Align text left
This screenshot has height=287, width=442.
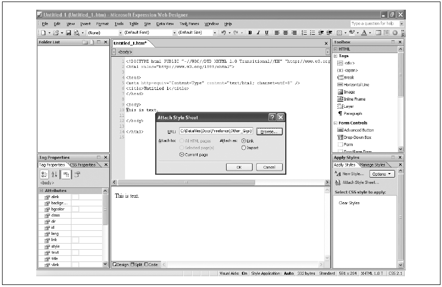pyautogui.click(x=277, y=33)
